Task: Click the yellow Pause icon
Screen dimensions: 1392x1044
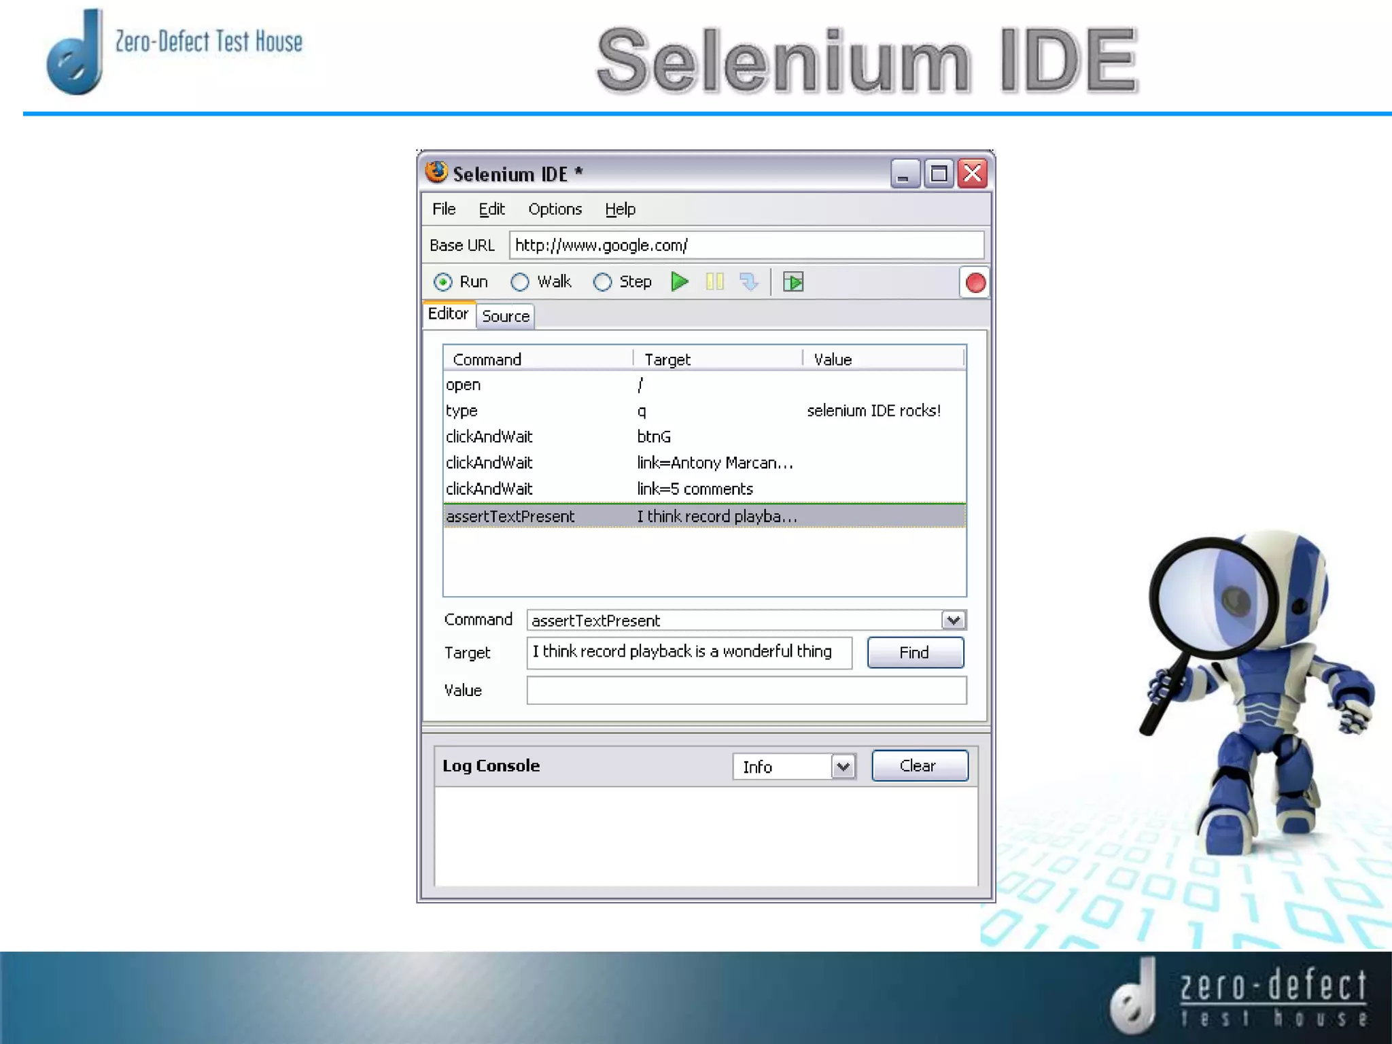Action: tap(714, 281)
